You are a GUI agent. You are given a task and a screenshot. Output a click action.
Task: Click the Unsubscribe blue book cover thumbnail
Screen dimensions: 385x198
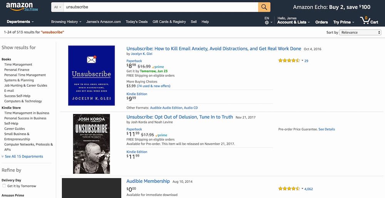click(x=91, y=76)
